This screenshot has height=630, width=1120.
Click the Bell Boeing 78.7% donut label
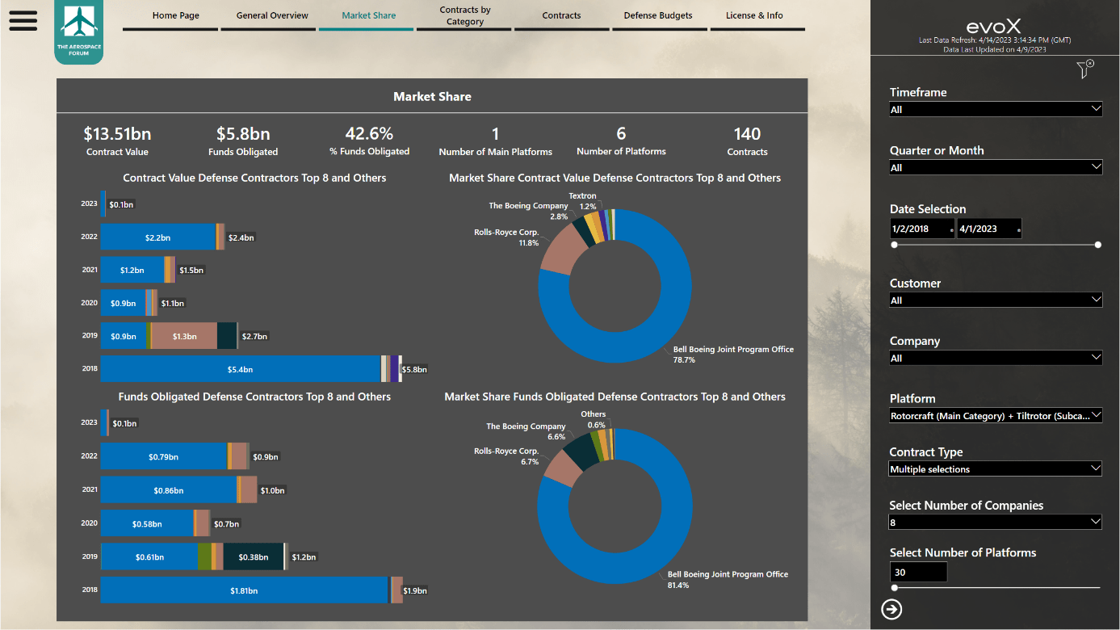click(733, 355)
